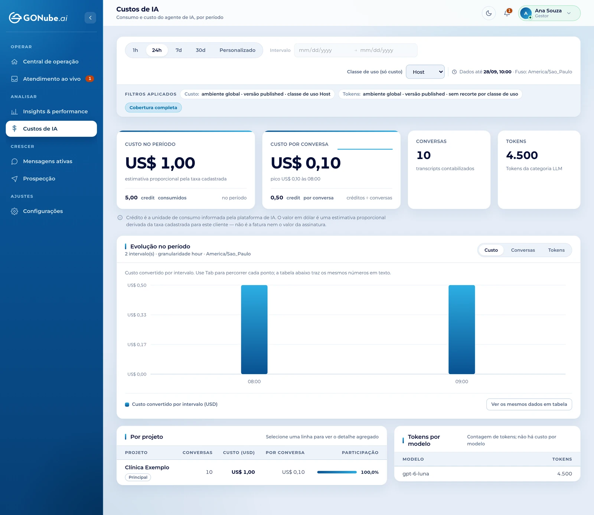Image resolution: width=594 pixels, height=515 pixels.
Task: Click the 08:00 cost bar
Action: click(x=254, y=330)
